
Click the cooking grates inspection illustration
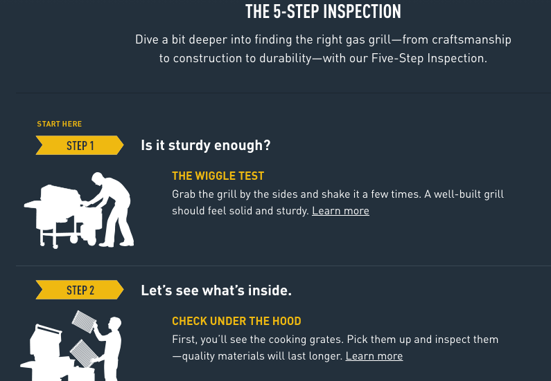71,345
